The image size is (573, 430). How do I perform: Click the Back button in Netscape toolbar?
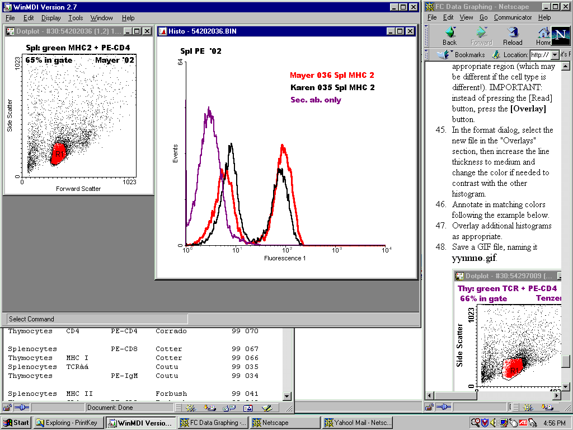click(x=449, y=36)
